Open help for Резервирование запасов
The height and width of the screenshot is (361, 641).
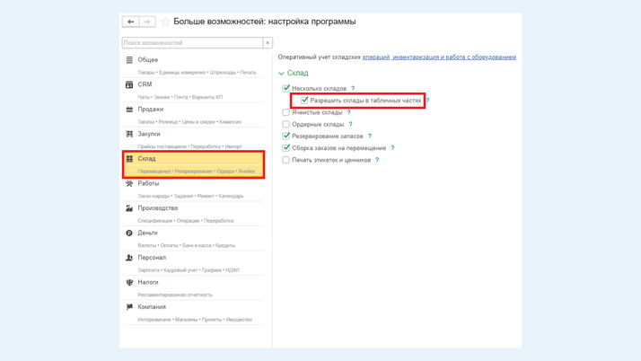coord(370,136)
